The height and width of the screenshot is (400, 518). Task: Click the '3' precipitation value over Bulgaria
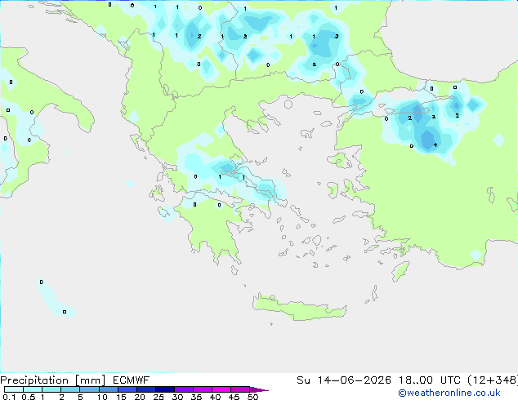click(337, 36)
